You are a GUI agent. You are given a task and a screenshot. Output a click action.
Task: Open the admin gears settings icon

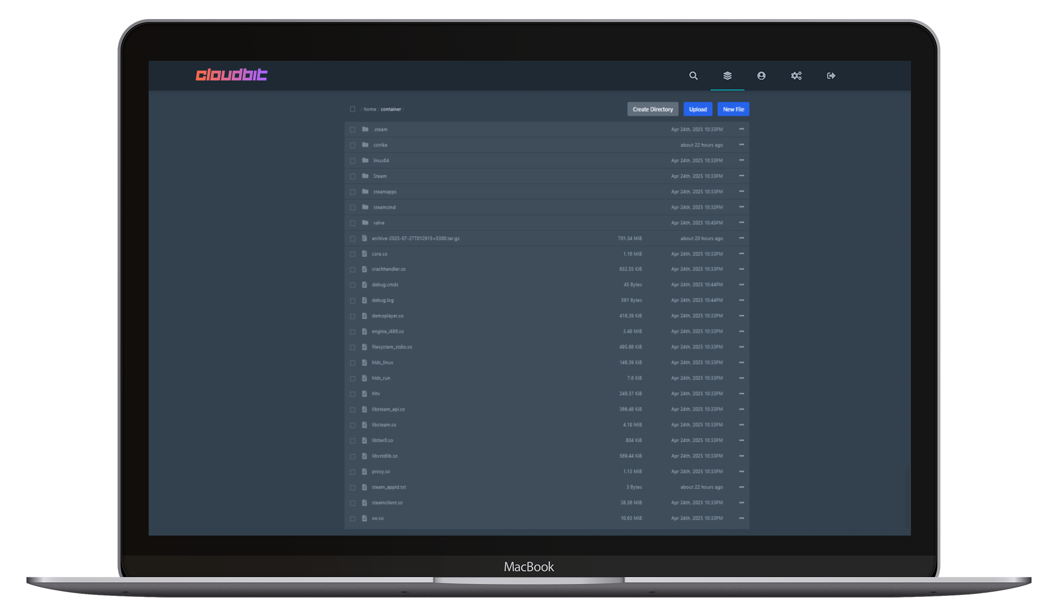click(796, 76)
